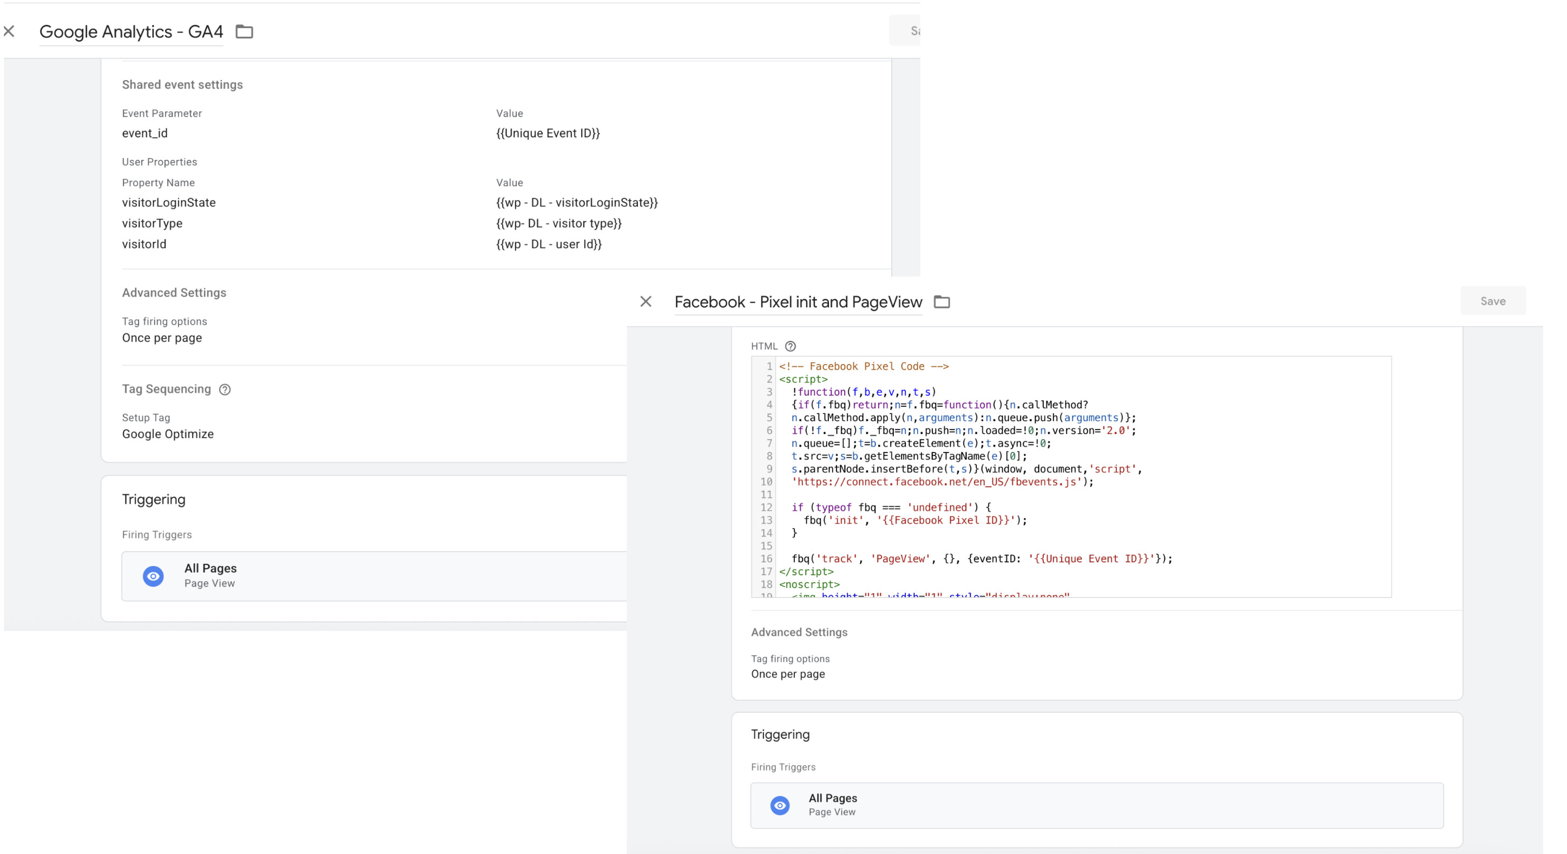Click the fbq('init' line in the code editor
1567x854 pixels.
[915, 520]
